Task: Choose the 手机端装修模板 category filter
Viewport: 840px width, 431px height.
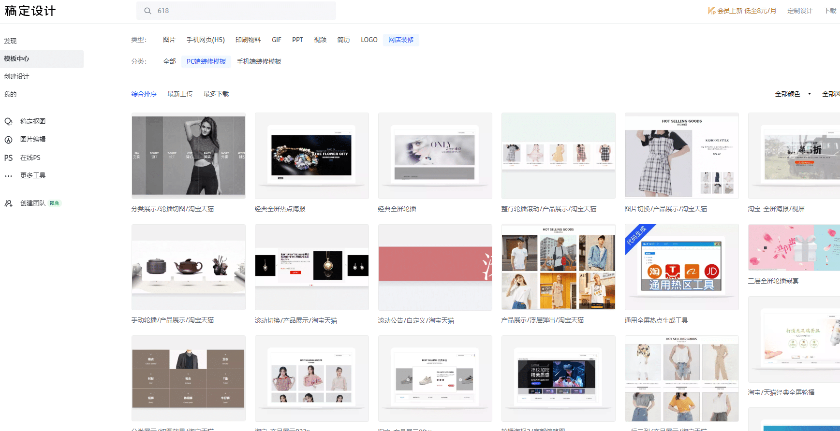Action: click(x=259, y=61)
